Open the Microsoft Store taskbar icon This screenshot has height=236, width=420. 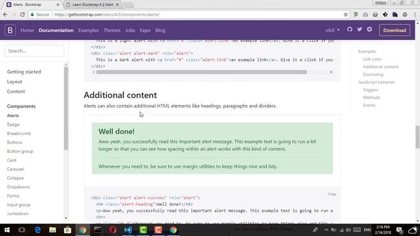click(68, 230)
